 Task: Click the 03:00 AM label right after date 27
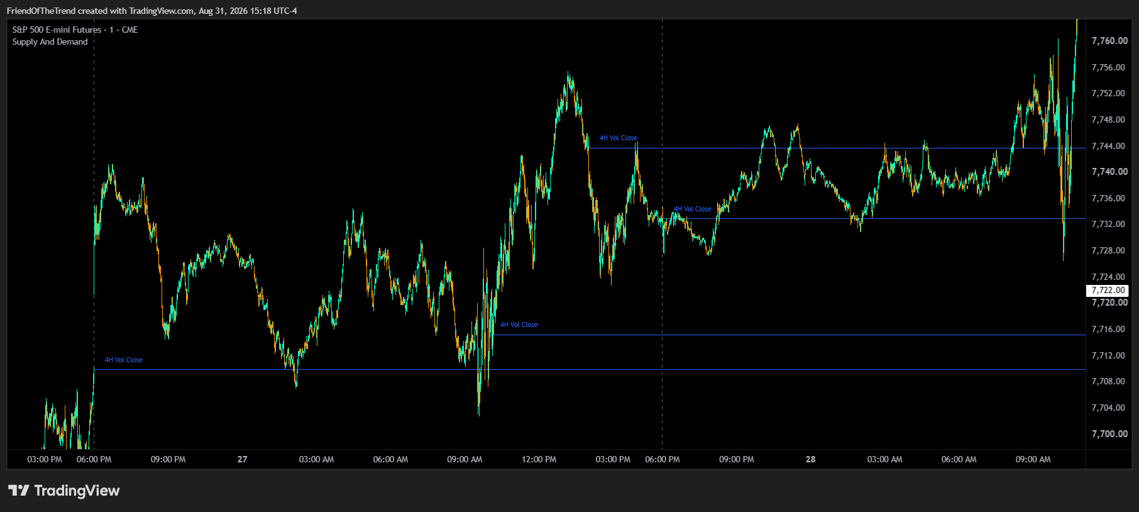point(316,459)
